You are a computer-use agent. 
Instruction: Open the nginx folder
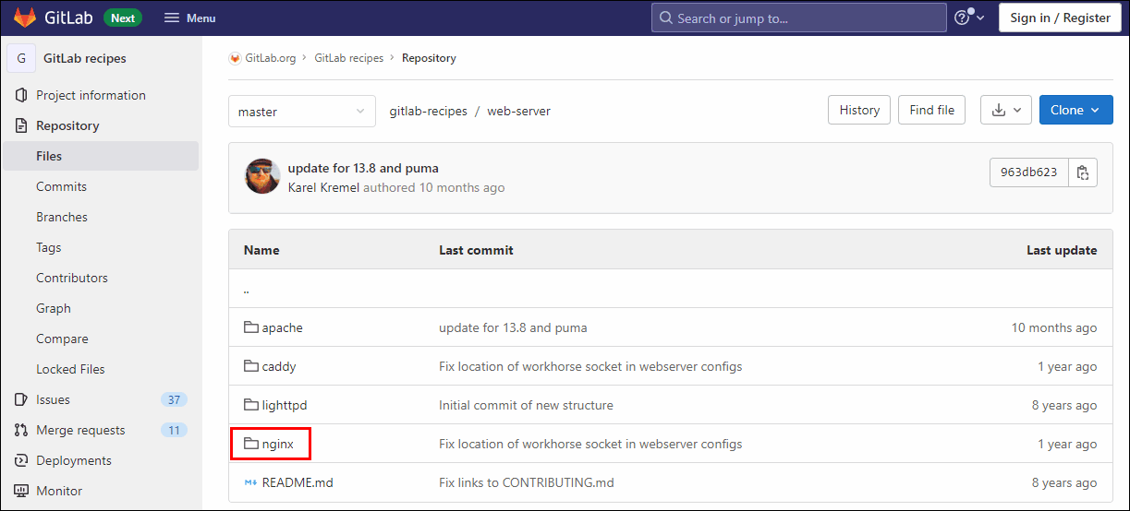(x=277, y=444)
